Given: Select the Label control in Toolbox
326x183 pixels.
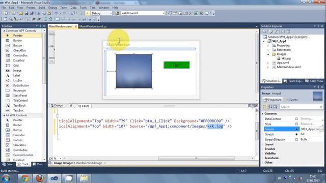Looking at the screenshot, I should pos(17,76).
